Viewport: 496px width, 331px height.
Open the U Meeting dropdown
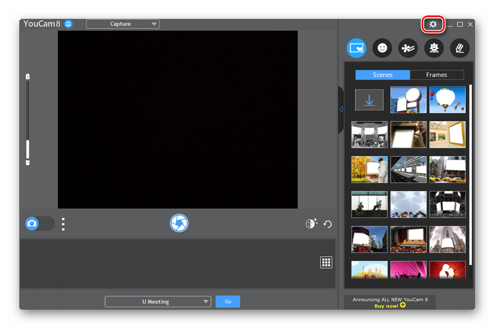pos(158,302)
